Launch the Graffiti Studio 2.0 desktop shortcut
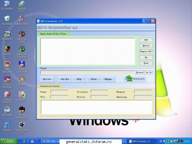Screen dimensions: 192x144 22,128
